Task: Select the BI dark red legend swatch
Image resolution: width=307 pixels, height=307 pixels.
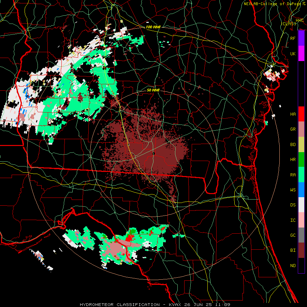Action: point(301,250)
